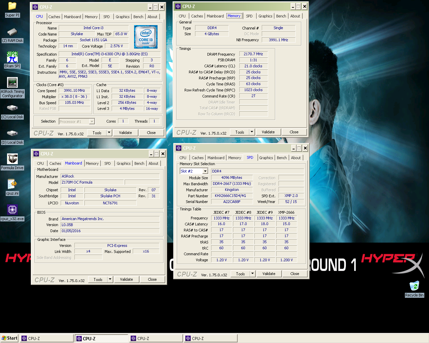Switch to Mainboard tab in the SPD window
This screenshot has width=429, height=343.
(216, 158)
